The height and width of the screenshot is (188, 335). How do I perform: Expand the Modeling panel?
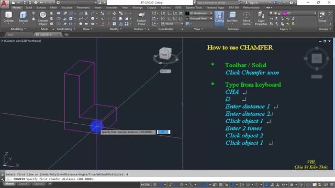click(x=18, y=29)
